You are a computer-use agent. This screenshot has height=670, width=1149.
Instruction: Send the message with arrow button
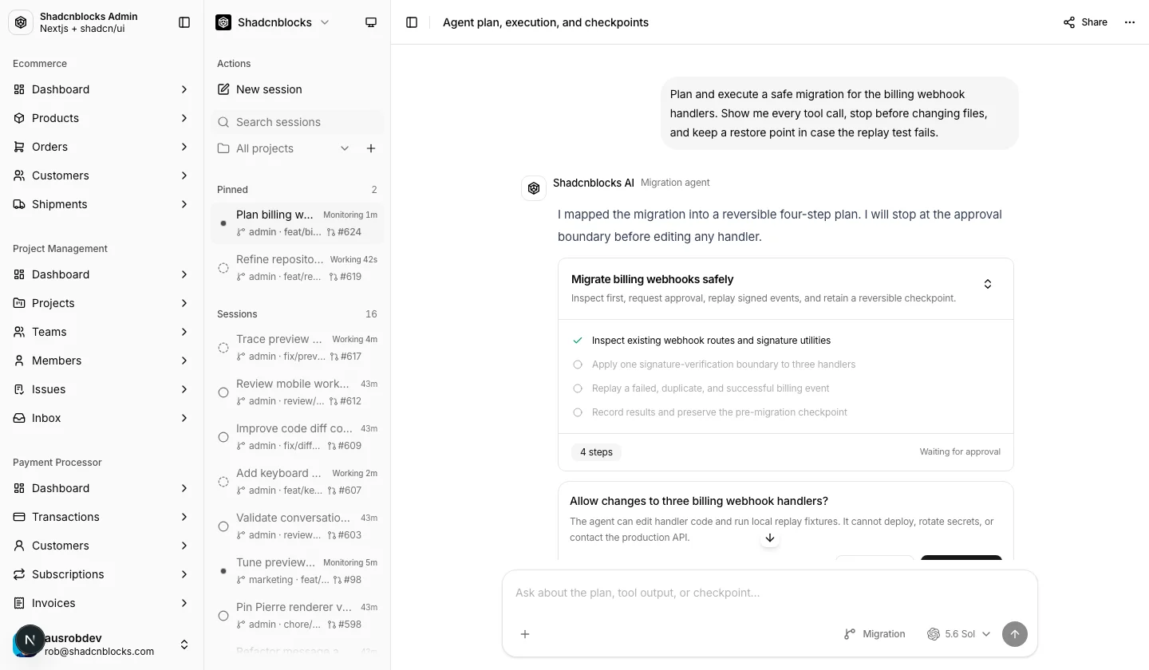1015,634
